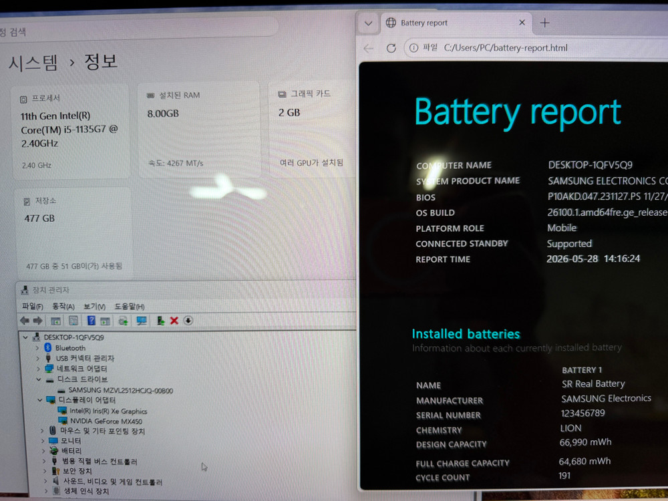Click the 64,680 mWh full charge capacity value

[x=584, y=461]
